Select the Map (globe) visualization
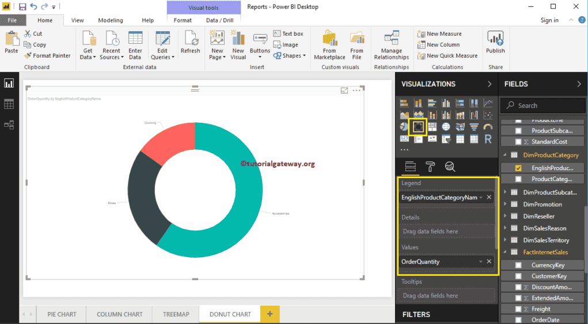The width and height of the screenshot is (588, 324). pos(446,127)
